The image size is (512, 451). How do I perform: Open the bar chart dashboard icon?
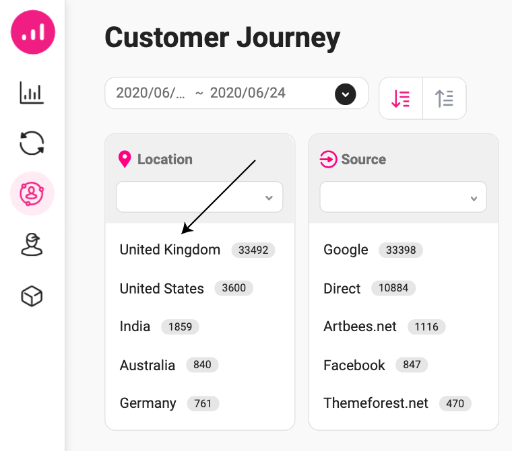click(x=32, y=93)
